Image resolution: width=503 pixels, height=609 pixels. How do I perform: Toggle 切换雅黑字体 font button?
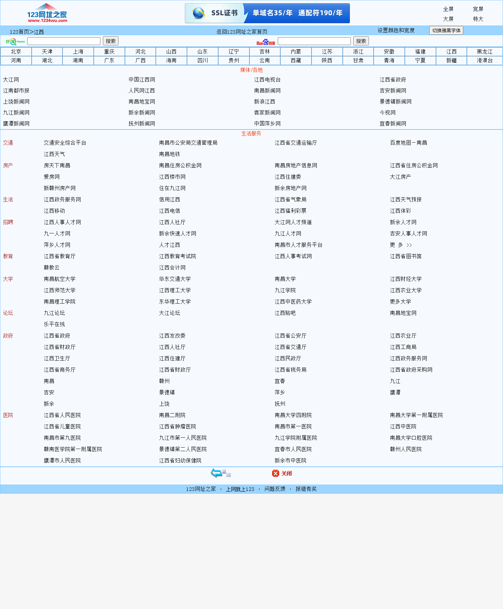(x=446, y=31)
